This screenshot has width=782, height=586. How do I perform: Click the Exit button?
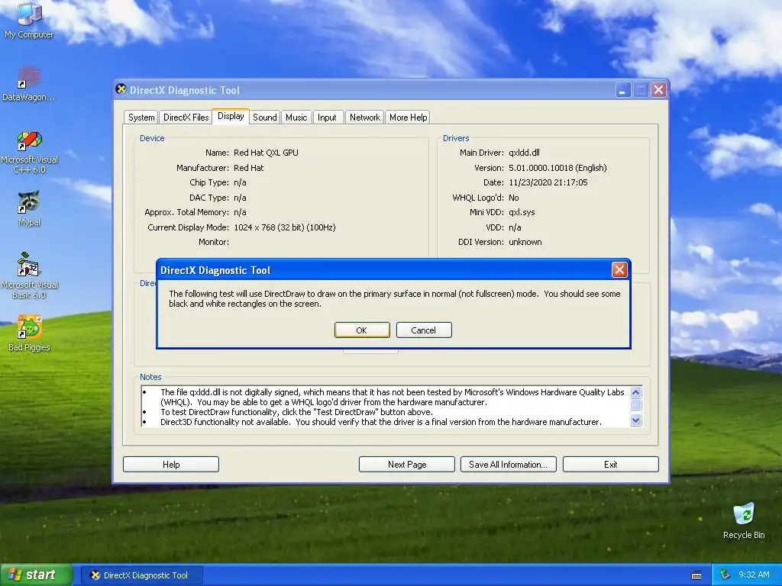610,465
